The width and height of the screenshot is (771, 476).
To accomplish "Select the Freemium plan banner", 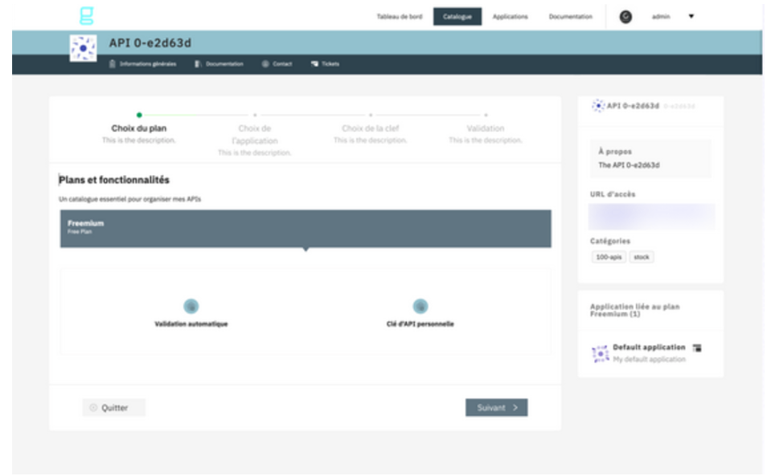I will [306, 228].
